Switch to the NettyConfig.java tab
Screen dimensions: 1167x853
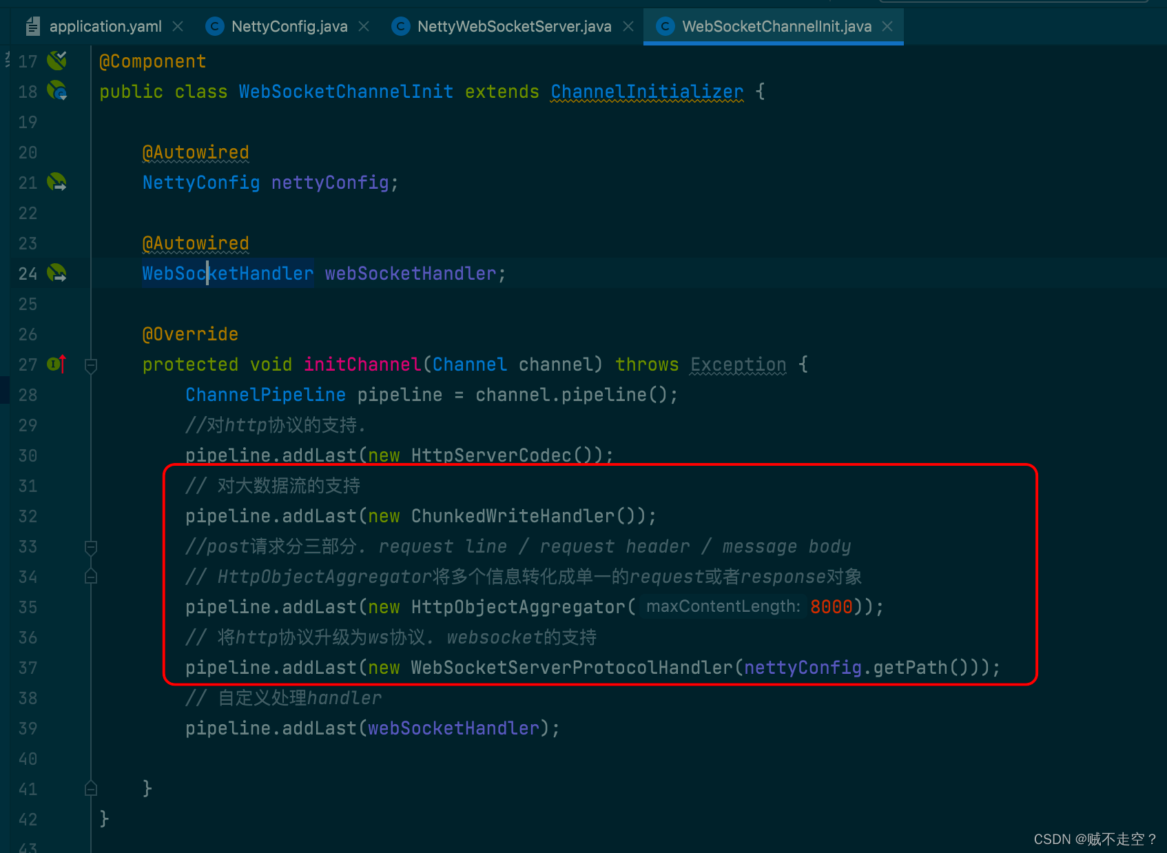(x=289, y=26)
